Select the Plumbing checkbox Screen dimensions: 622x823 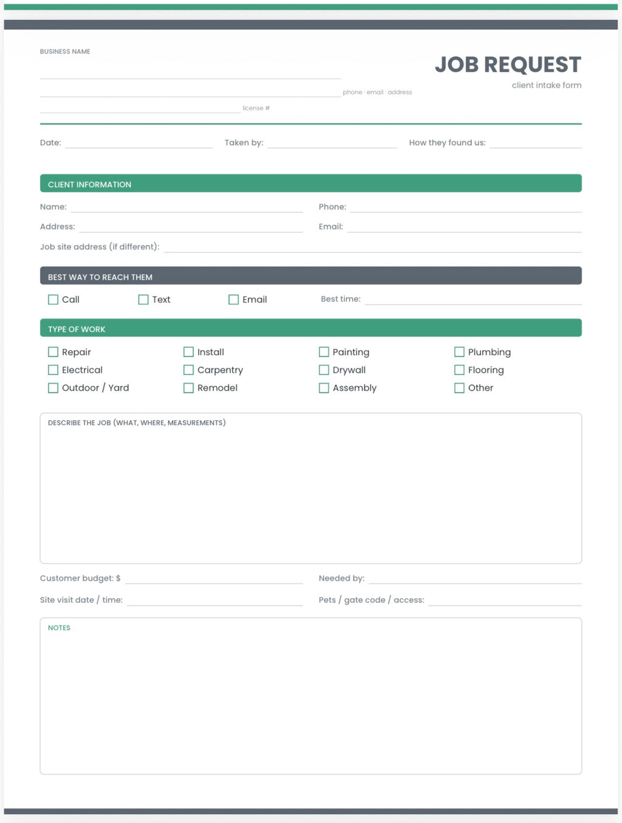pyautogui.click(x=459, y=352)
